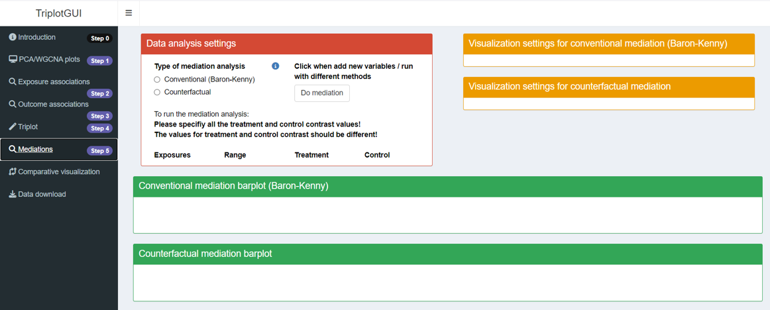Expand counterfactual mediation visualization settings header
Screen dimensions: 770x310
[608, 87]
